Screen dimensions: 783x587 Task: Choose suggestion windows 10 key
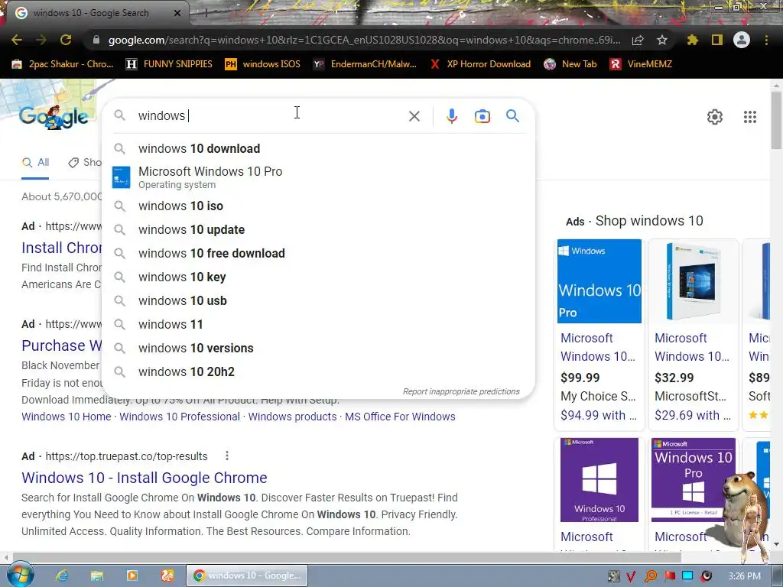tap(318, 277)
